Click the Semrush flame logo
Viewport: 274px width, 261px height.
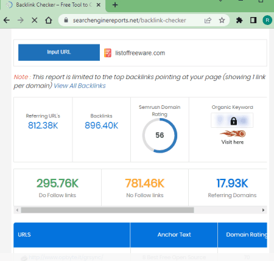pyautogui.click(x=233, y=134)
